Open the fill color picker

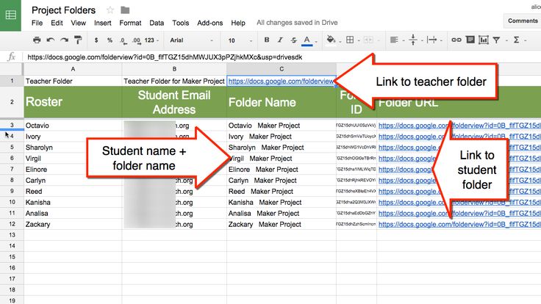(x=331, y=40)
